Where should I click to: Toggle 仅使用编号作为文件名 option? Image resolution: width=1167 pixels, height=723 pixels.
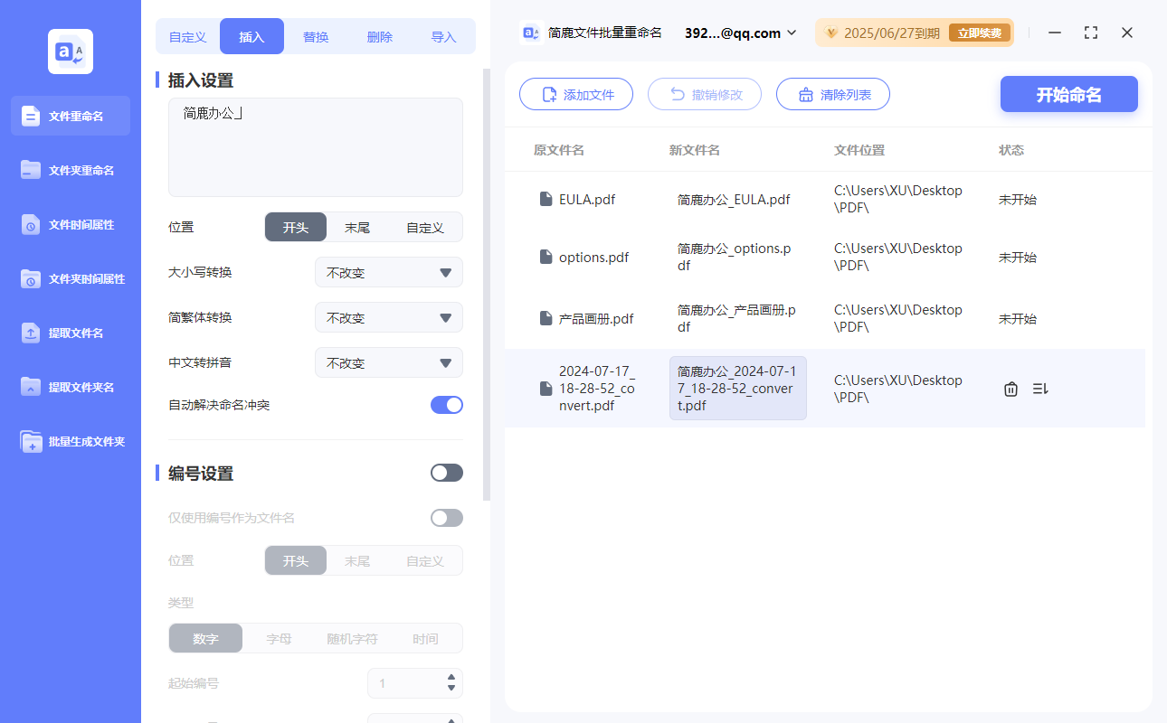(446, 517)
